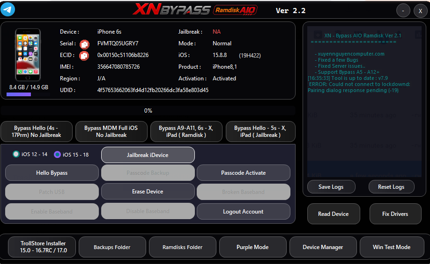Click the 8.4 GB / 14.9 GB storage label
Viewport: 430px width, 264px height.
click(29, 87)
